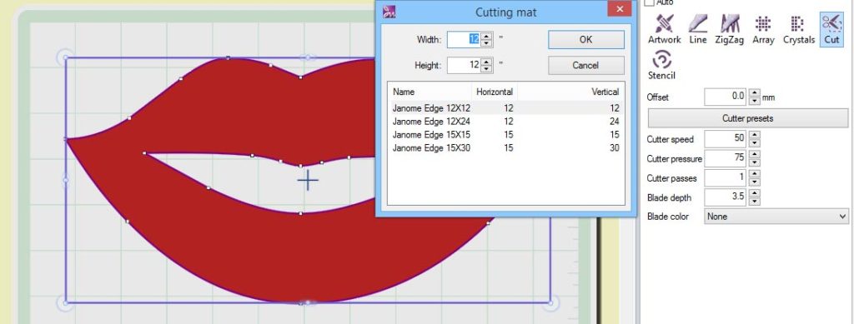Increase Width stepper up arrow
This screenshot has height=324, width=854.
(x=486, y=36)
